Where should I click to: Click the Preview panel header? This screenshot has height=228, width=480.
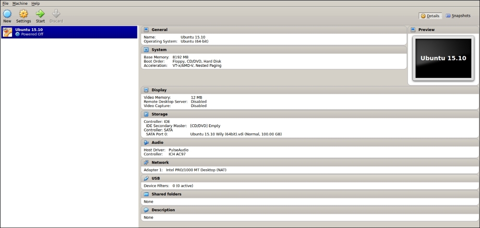pos(443,30)
